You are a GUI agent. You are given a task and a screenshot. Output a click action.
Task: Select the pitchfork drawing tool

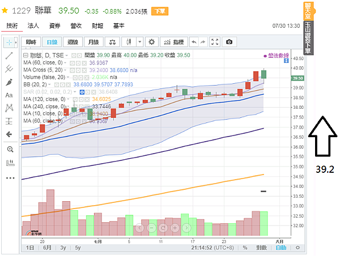pyautogui.click(x=9, y=69)
